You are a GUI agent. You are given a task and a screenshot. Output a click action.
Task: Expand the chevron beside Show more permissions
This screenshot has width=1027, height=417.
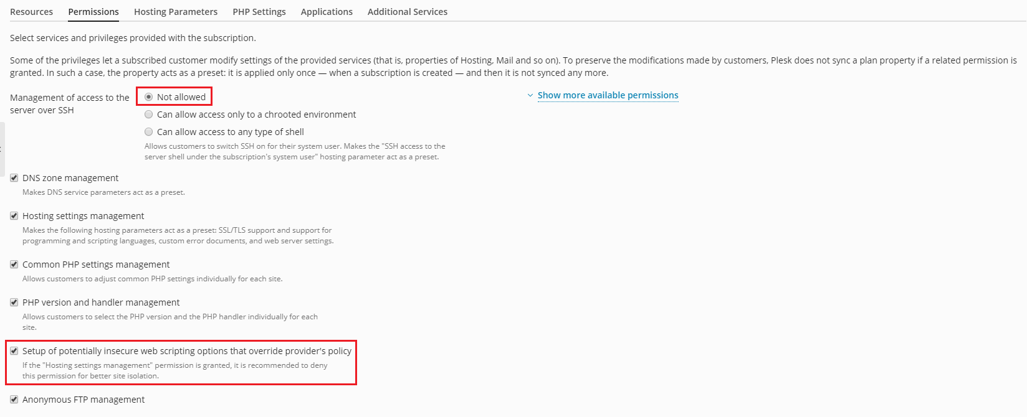coord(530,95)
